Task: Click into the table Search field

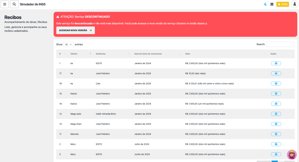Action: click(280, 44)
